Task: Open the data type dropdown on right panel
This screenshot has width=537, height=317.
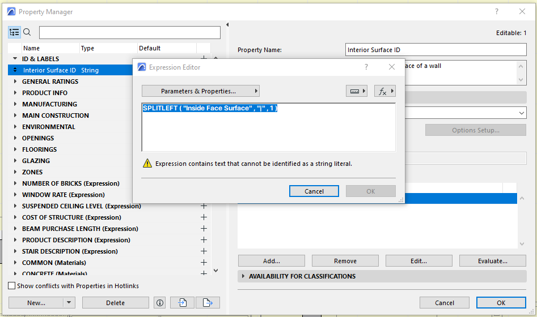Action: (521, 113)
